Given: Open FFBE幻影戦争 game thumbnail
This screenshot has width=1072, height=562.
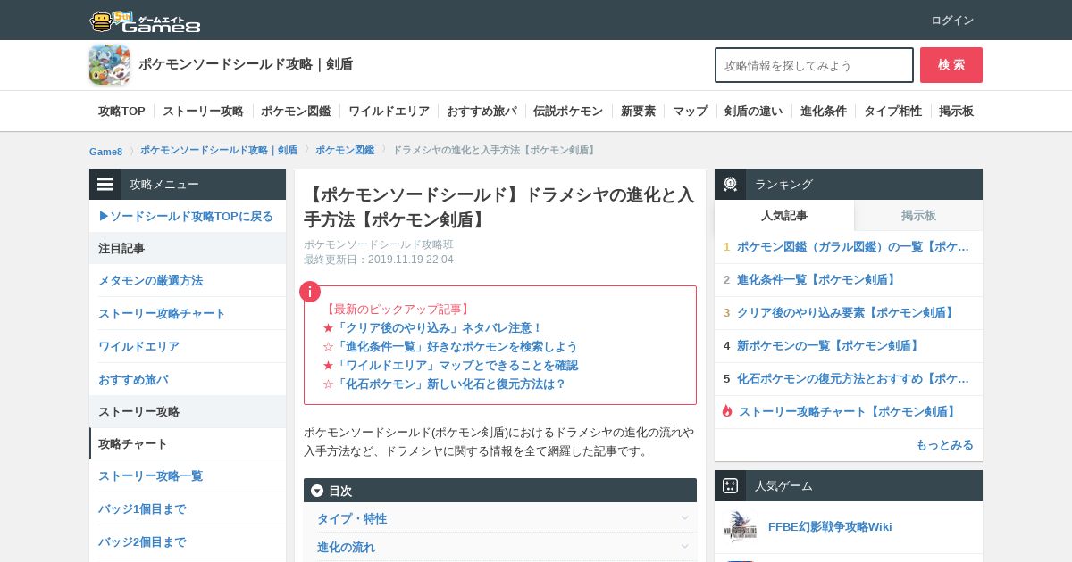Looking at the screenshot, I should click(x=741, y=527).
